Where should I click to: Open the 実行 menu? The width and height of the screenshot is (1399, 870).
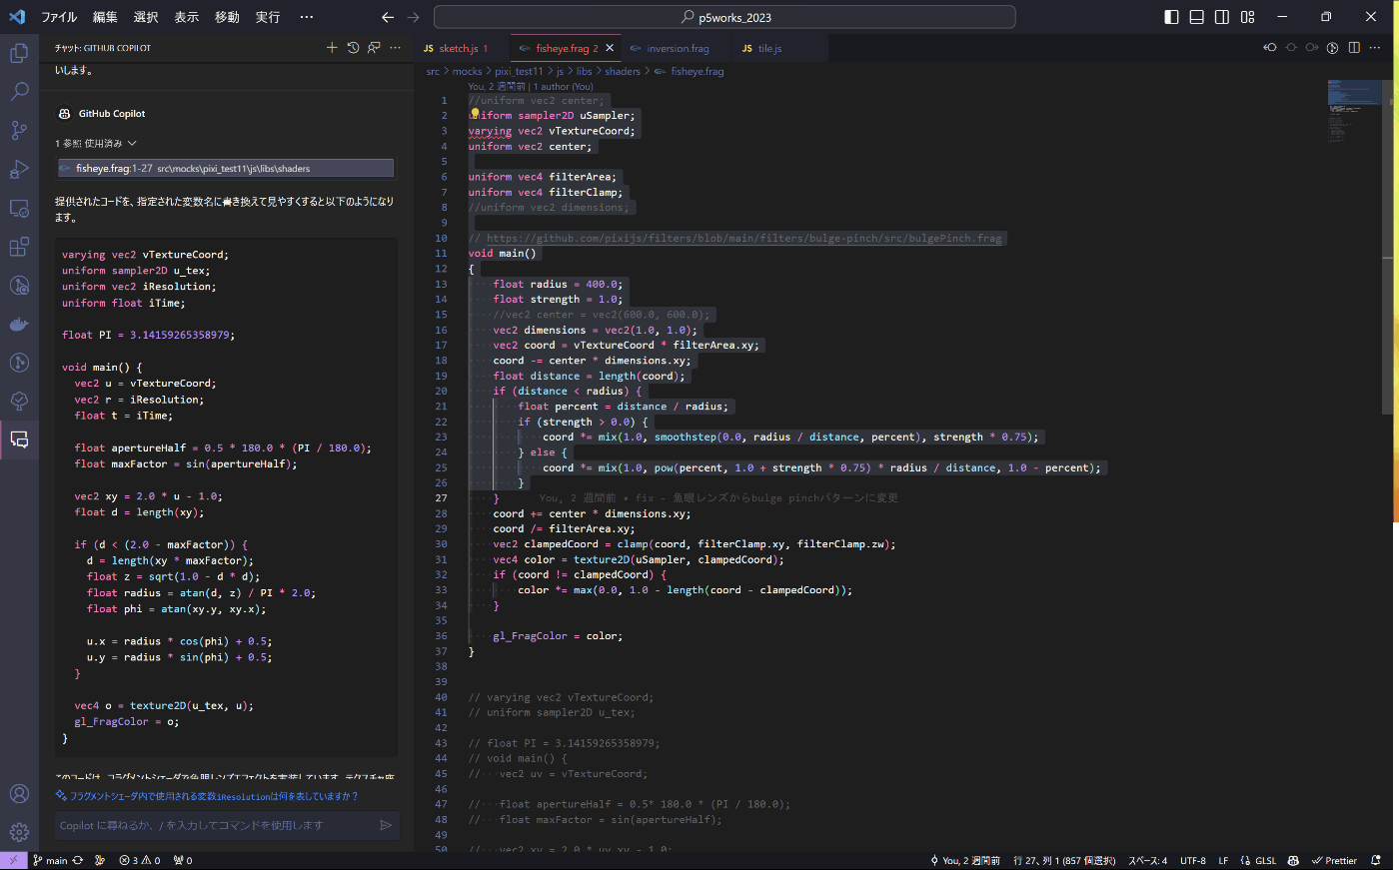268,17
